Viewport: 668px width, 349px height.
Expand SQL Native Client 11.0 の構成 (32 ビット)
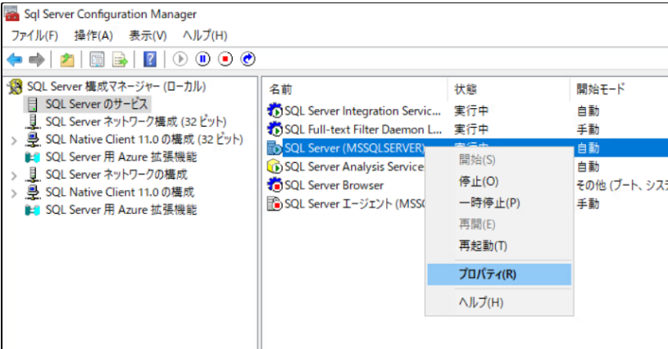[14, 140]
